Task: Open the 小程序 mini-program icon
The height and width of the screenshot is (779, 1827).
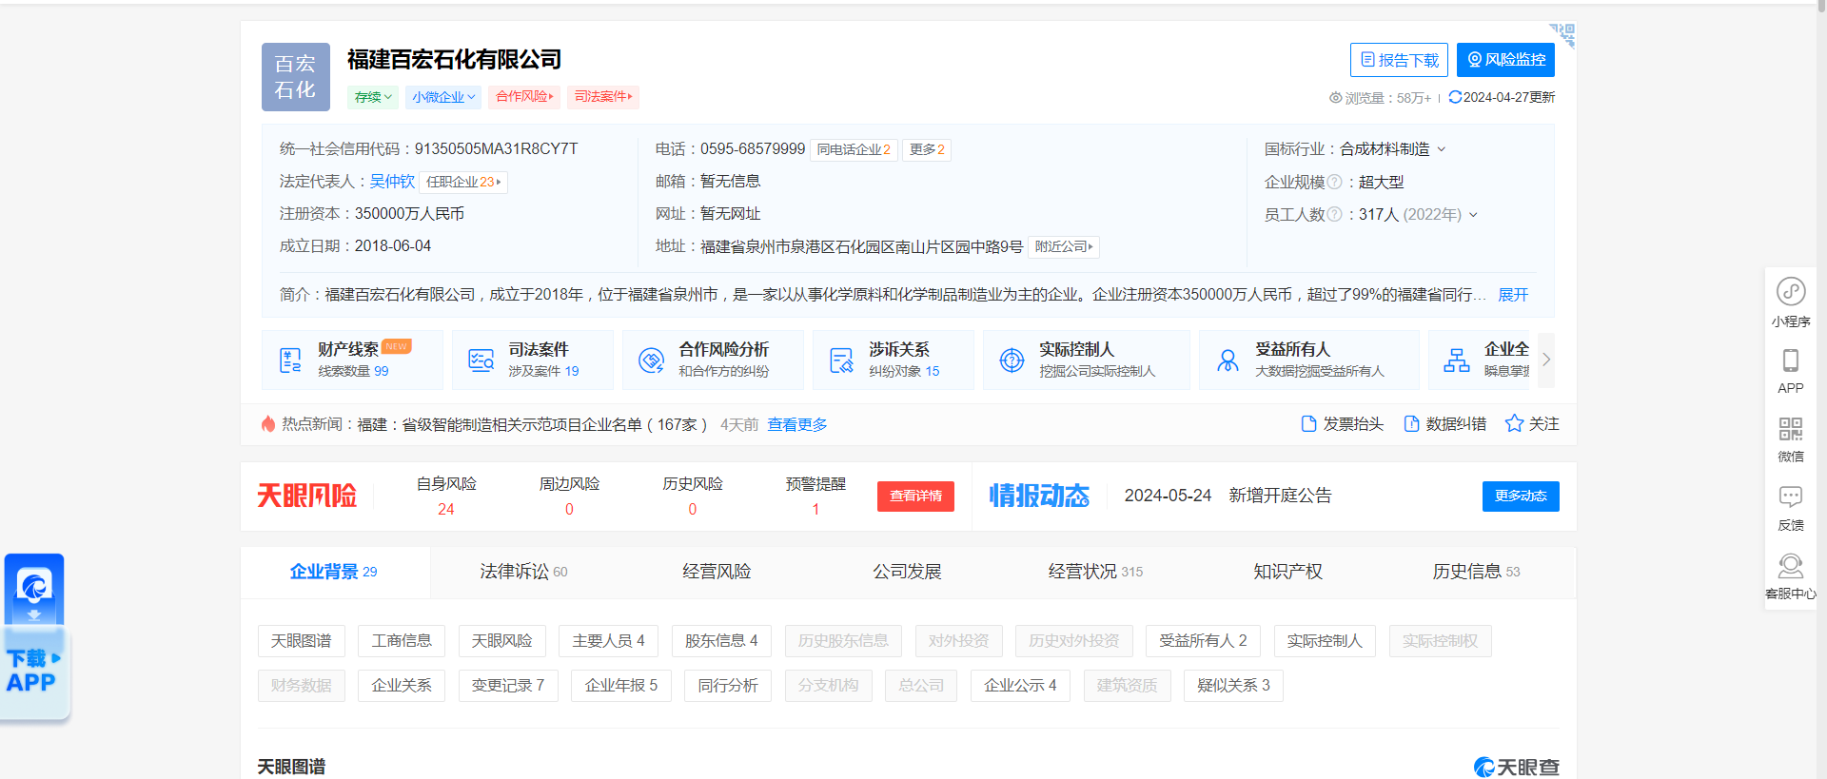Action: pos(1790,291)
